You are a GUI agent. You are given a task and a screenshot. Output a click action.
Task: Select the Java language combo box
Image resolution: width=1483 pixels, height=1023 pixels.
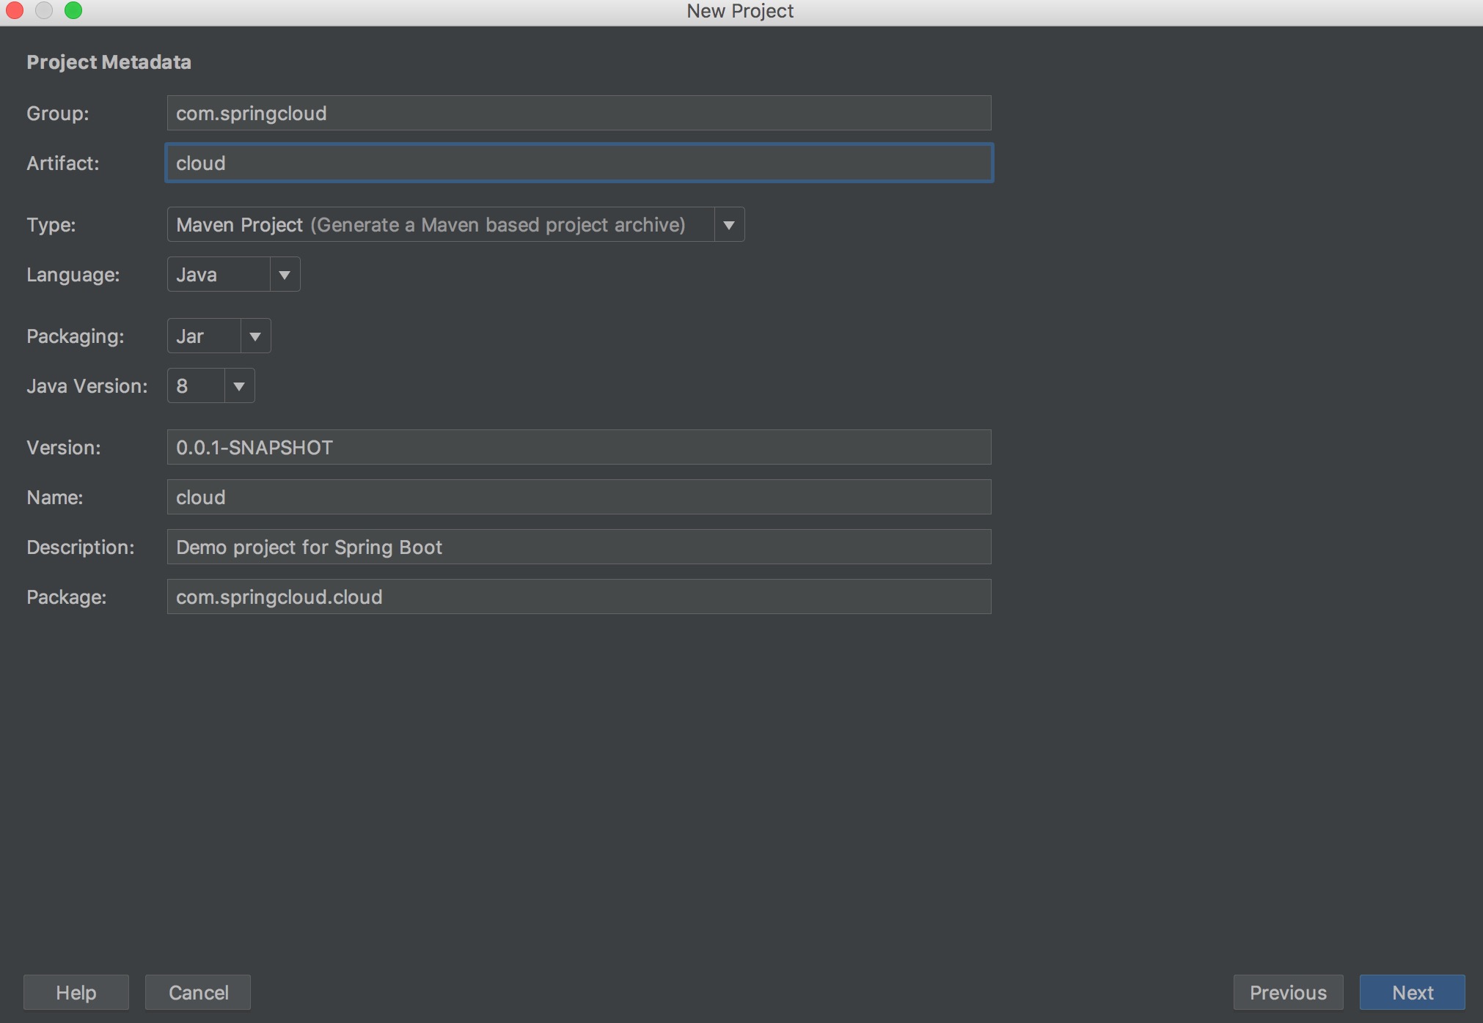[x=219, y=275]
